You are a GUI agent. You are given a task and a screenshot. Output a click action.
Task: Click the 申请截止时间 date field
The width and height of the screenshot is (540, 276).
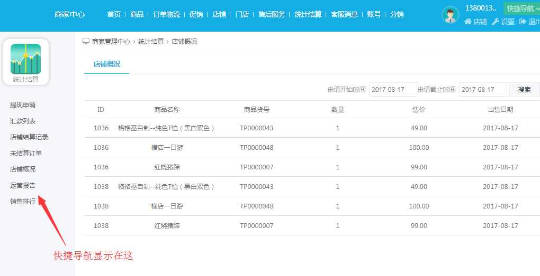click(482, 90)
